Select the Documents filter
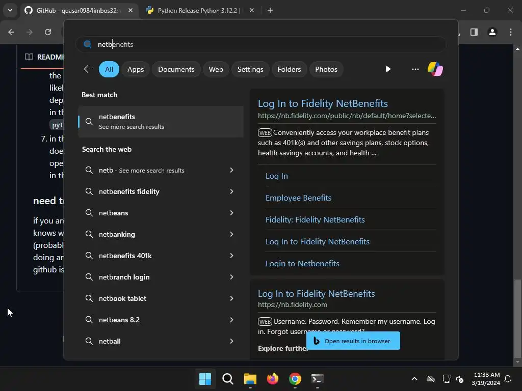This screenshot has height=391, width=522. point(176,69)
